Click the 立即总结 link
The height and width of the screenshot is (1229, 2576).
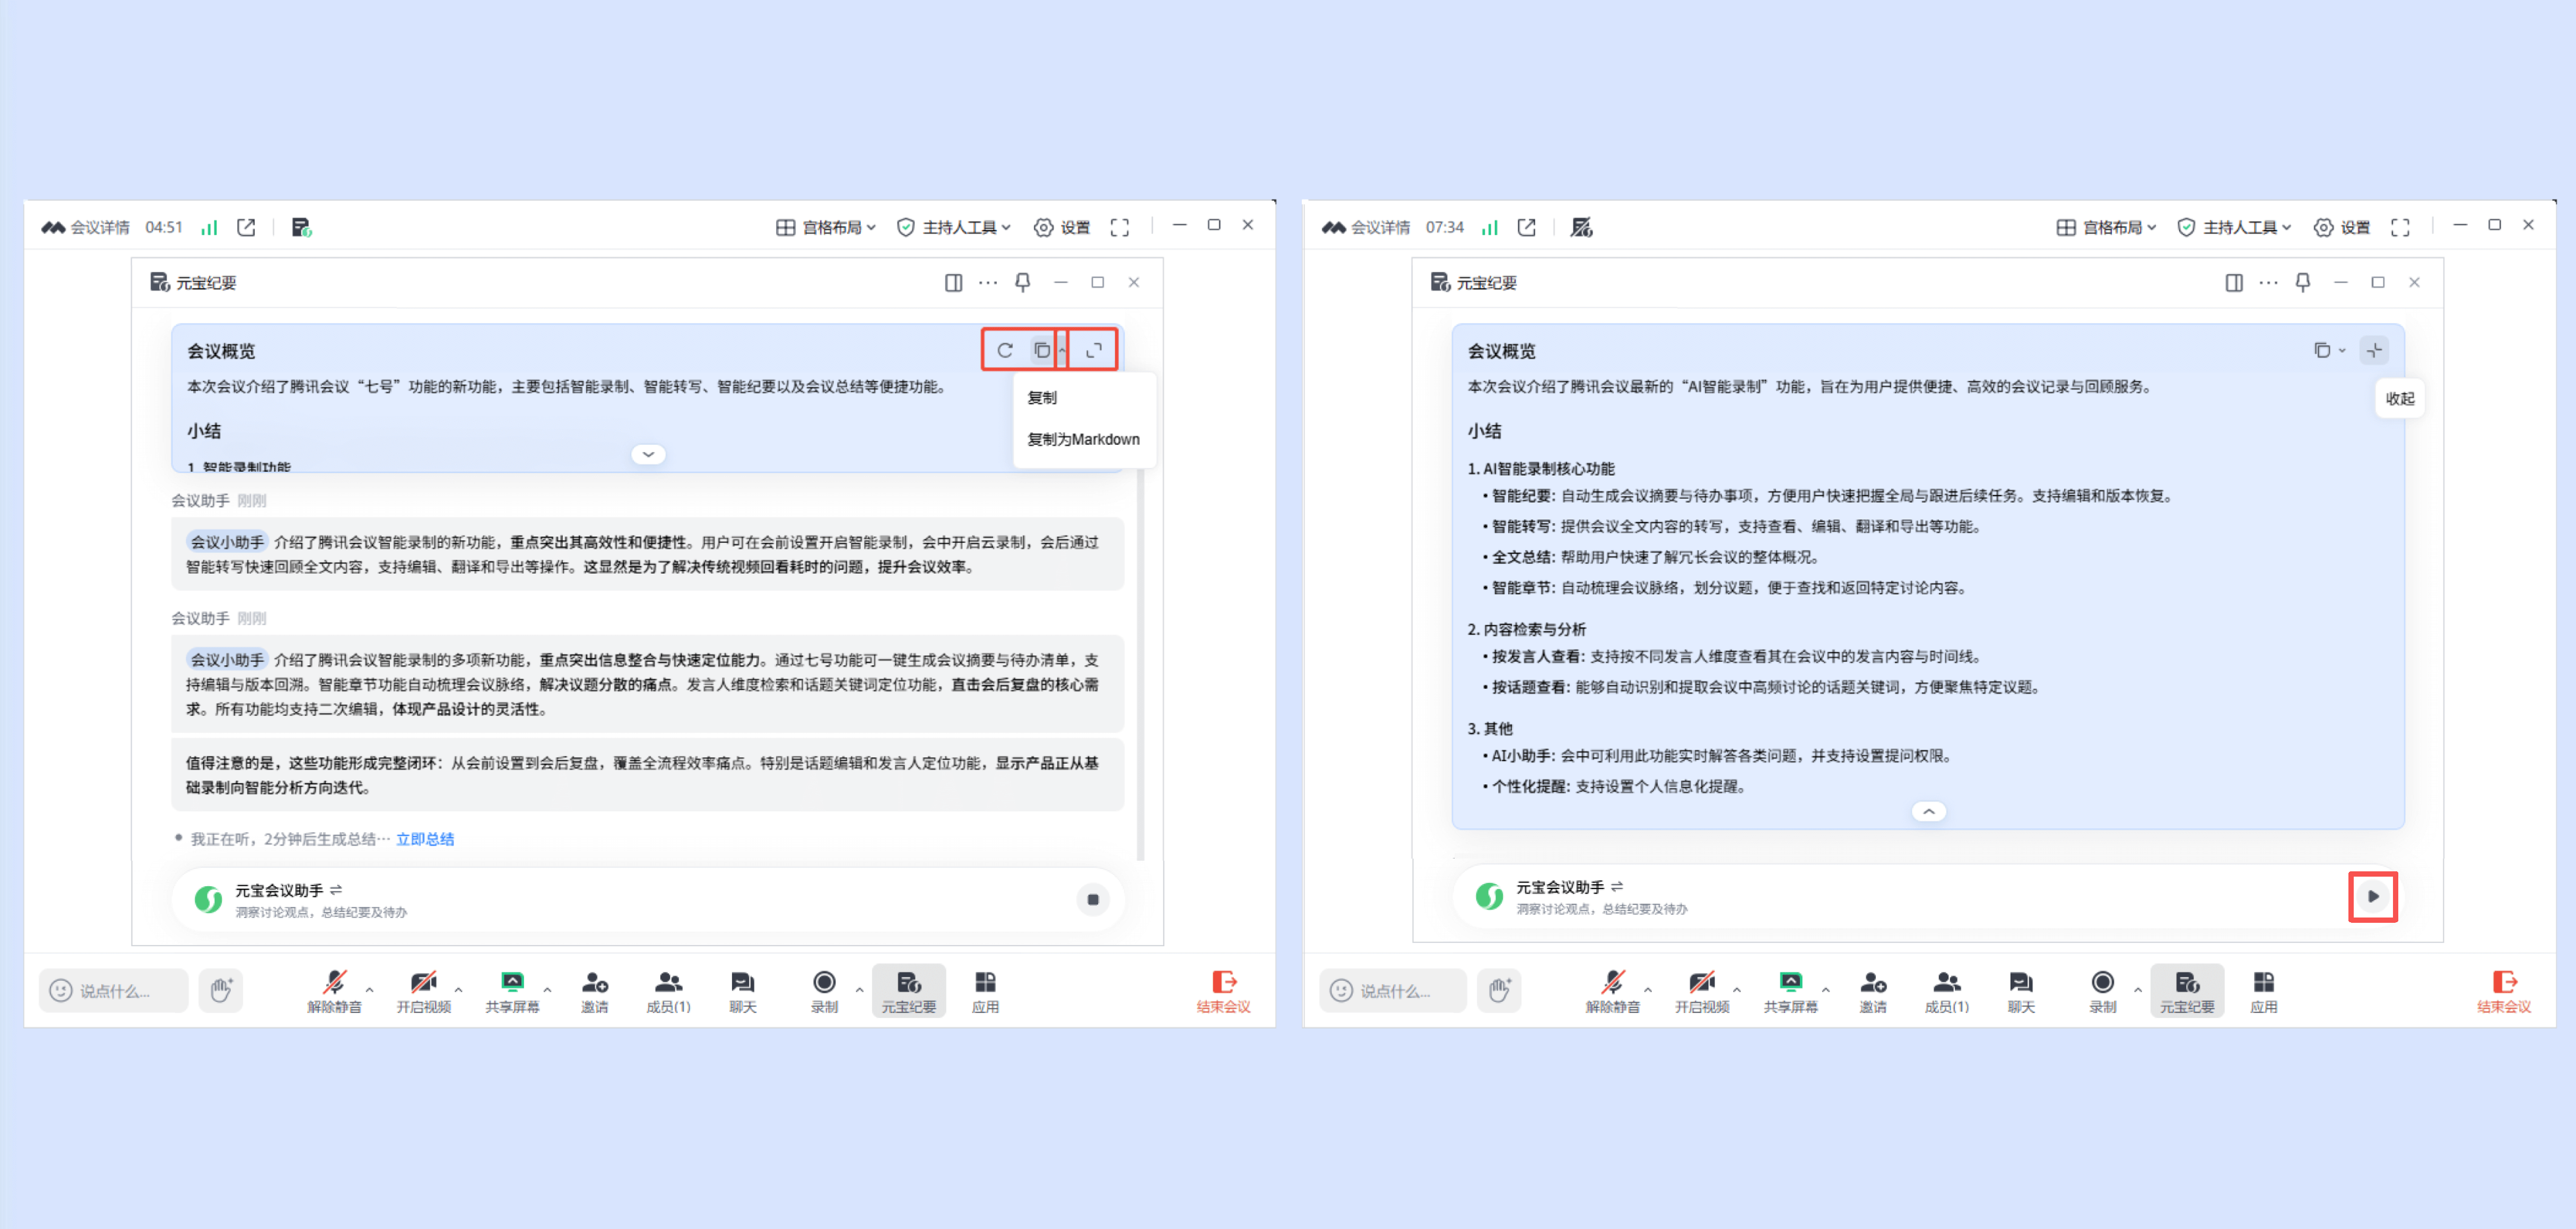point(425,839)
